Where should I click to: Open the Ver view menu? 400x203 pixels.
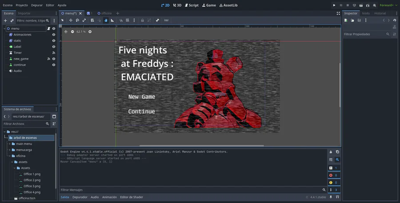(166, 20)
